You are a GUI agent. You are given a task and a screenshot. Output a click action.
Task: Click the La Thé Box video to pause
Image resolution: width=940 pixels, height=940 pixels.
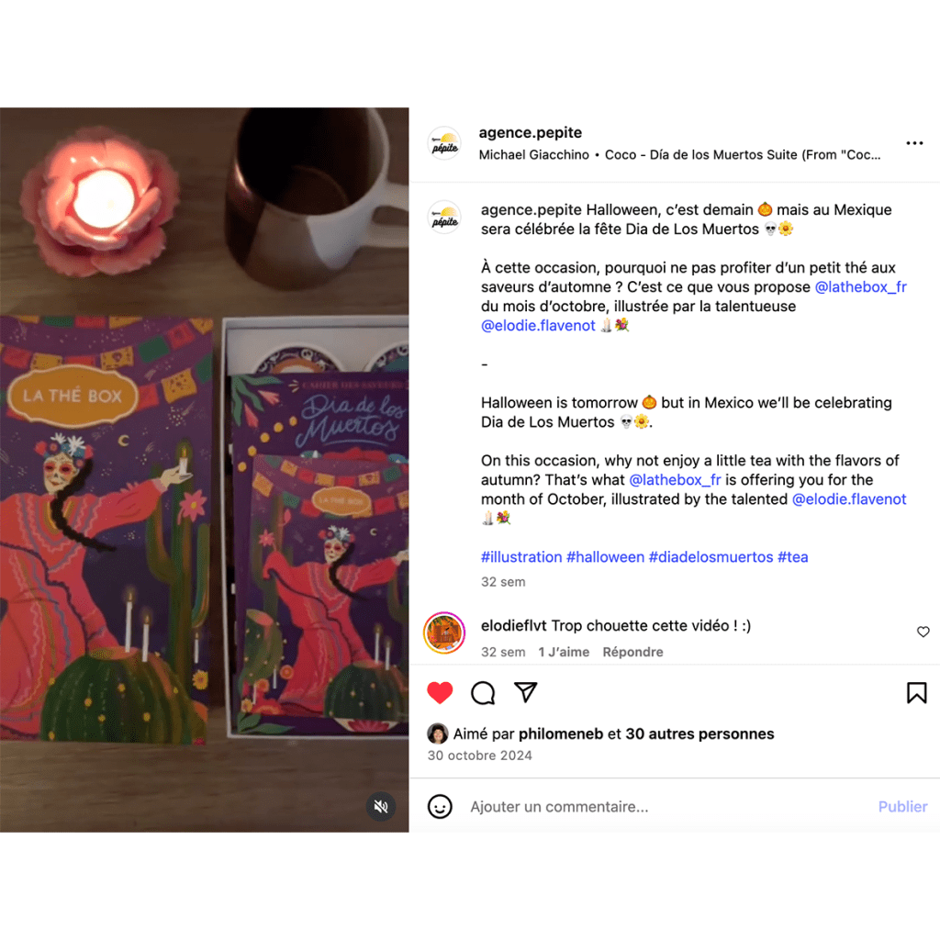pyautogui.click(x=205, y=469)
